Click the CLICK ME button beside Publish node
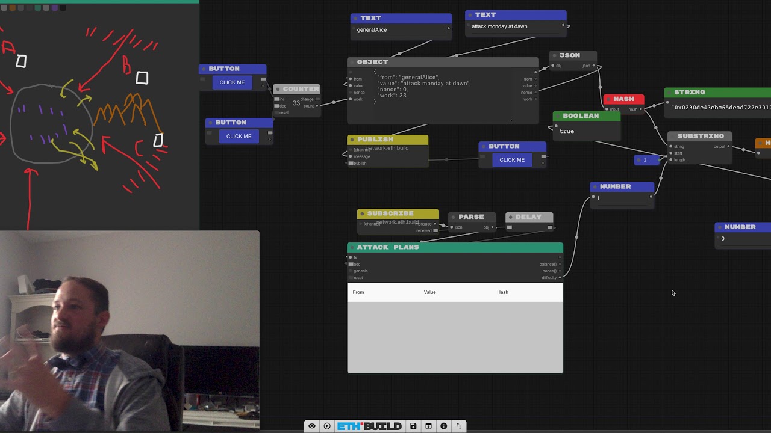The width and height of the screenshot is (771, 433). (x=512, y=159)
